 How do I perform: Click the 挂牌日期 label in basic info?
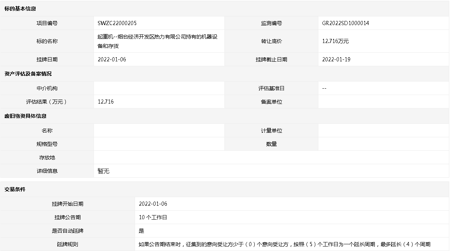tap(47, 59)
